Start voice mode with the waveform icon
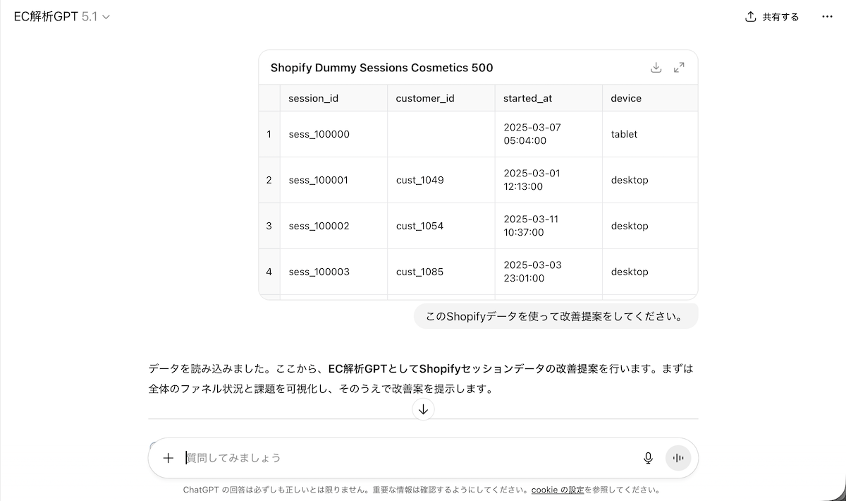Screen dimensions: 846x501 pyautogui.click(x=678, y=458)
